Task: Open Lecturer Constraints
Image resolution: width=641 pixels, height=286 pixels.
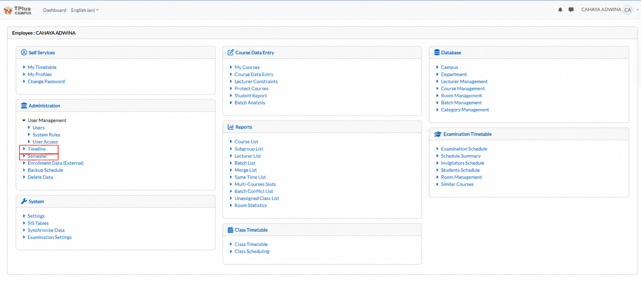Action: coord(256,81)
